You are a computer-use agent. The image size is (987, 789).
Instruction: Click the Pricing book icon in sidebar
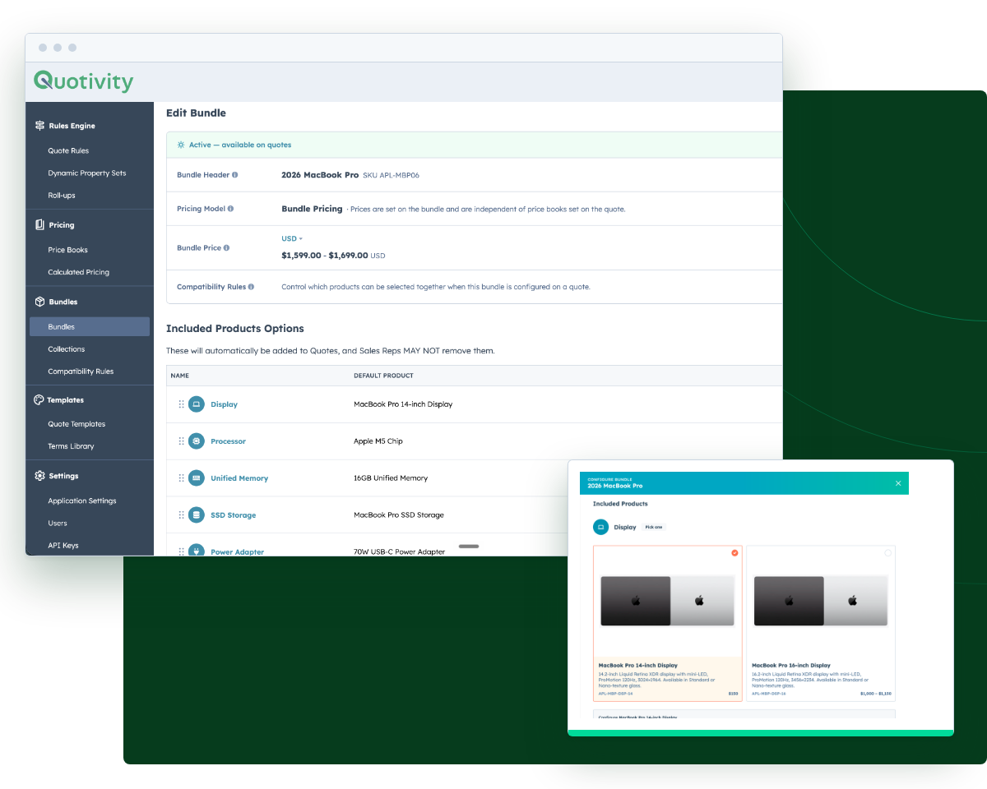point(39,224)
